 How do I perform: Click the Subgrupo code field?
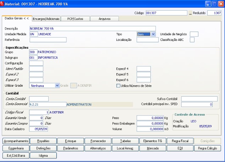click(33, 58)
